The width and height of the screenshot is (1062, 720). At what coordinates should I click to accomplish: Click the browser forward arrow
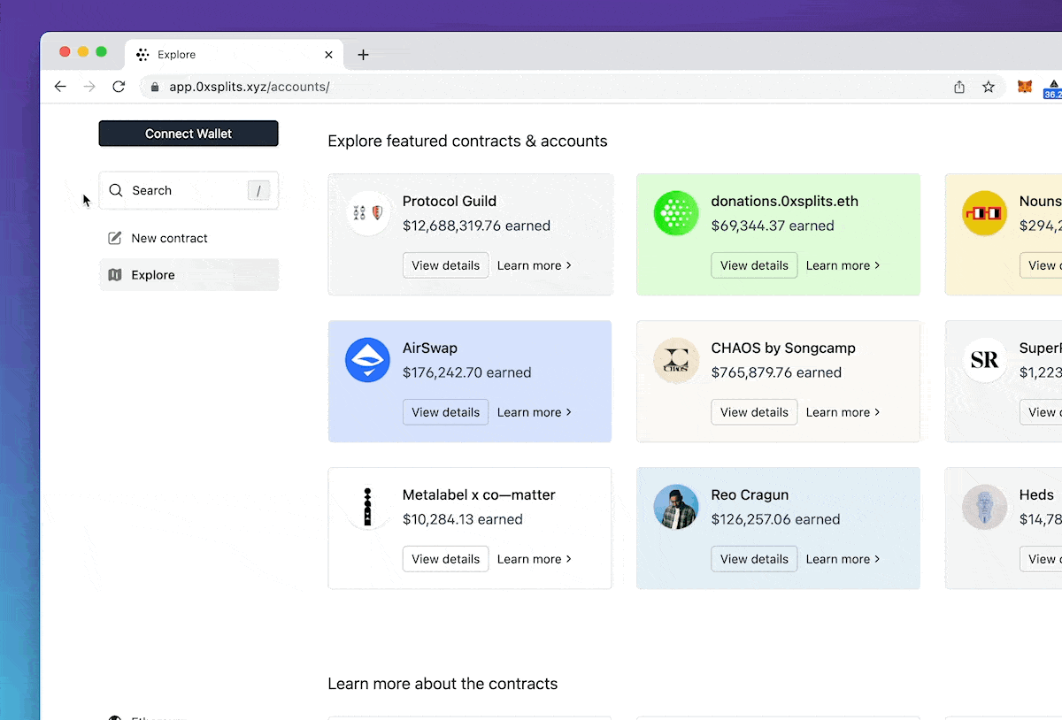tap(88, 87)
